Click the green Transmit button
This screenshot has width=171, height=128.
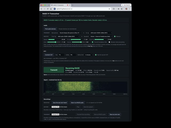[x=54, y=70]
